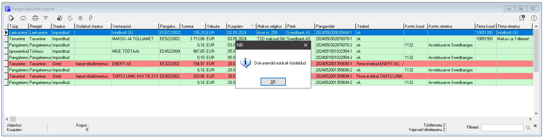Click the Valuuta column header
Image resolution: width=544 pixels, height=138 pixels.
point(216,26)
